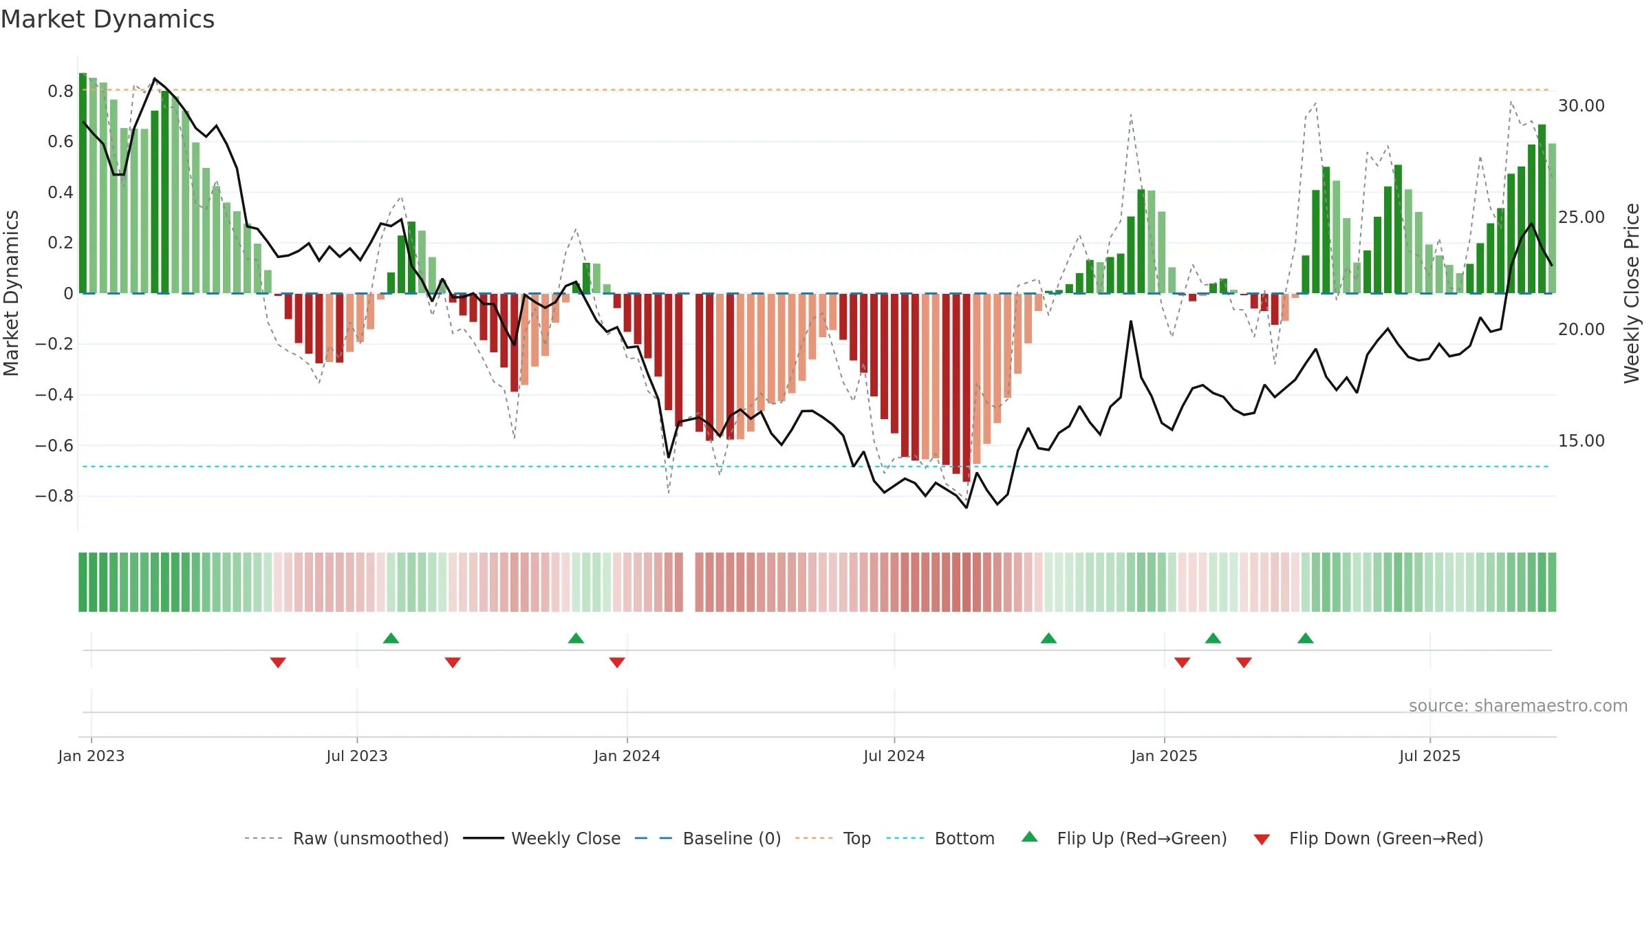Screen dimensions: 1651x929
Task: Click the 30.00 price axis label
Action: [1582, 105]
